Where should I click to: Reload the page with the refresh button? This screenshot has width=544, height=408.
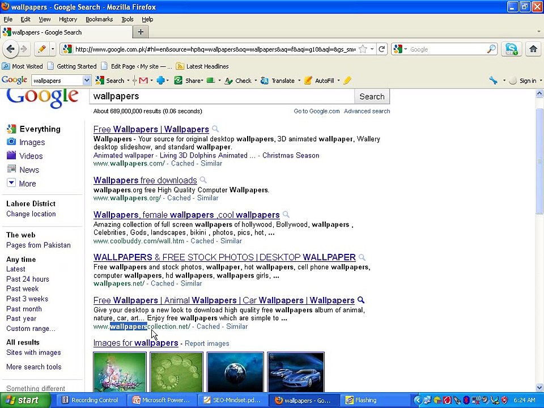pyautogui.click(x=382, y=49)
